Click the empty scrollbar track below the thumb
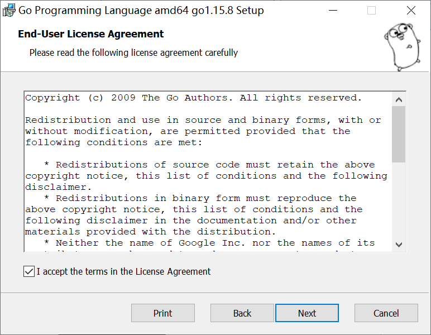431x335 pixels. 399,201
